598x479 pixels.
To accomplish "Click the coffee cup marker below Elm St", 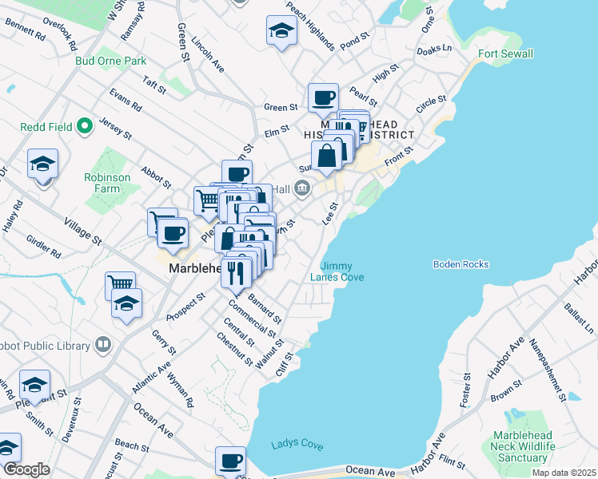I will pyautogui.click(x=237, y=174).
